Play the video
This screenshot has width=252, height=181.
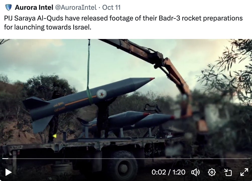(8, 172)
